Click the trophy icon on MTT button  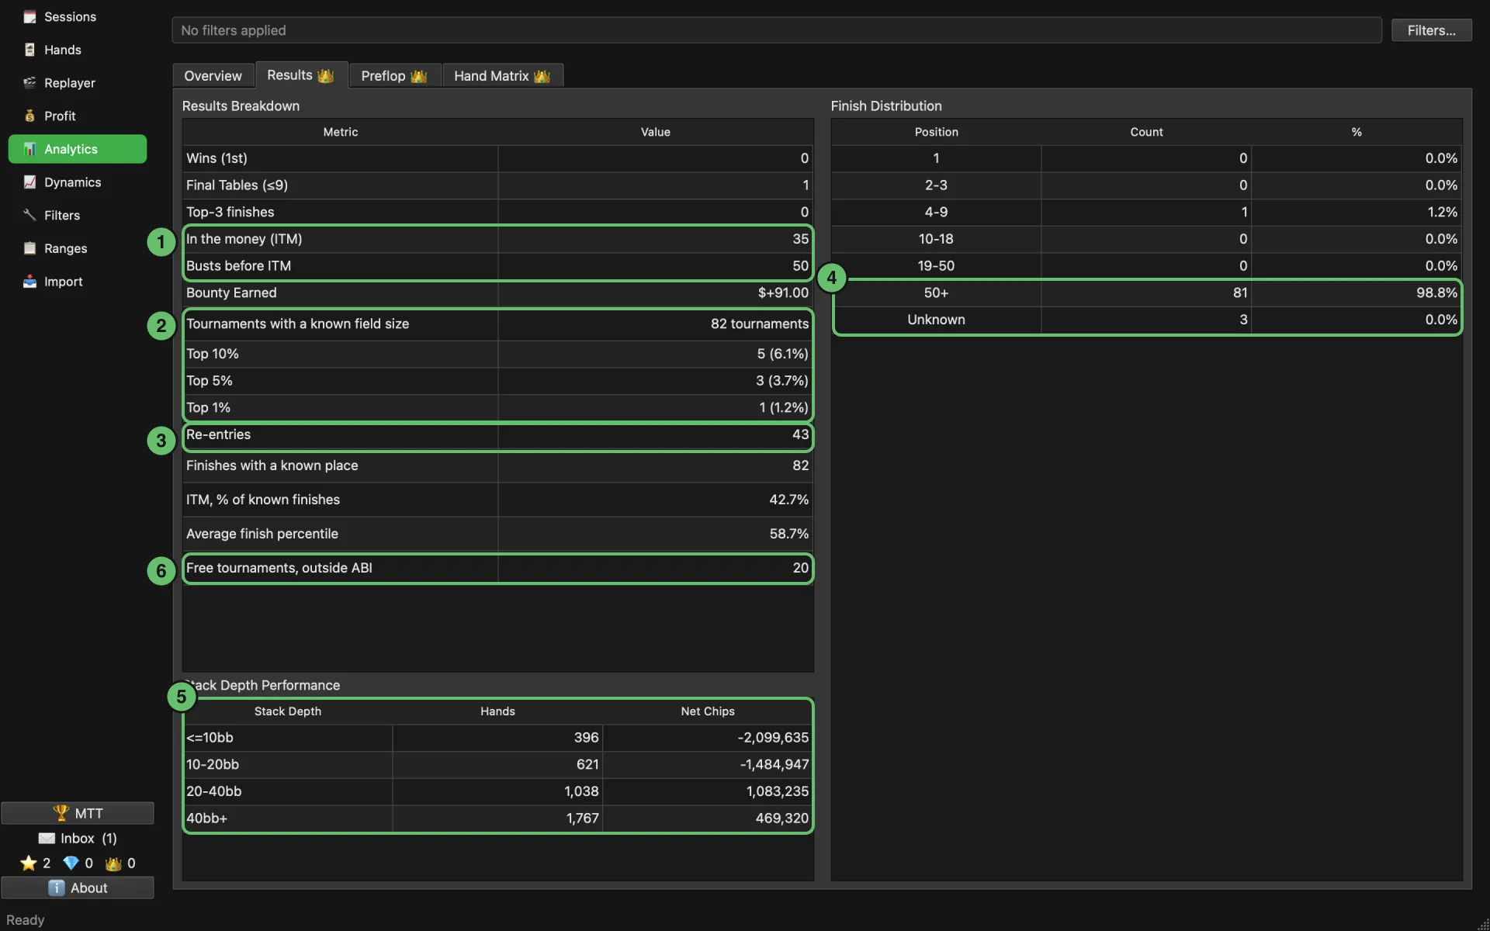pyautogui.click(x=61, y=813)
